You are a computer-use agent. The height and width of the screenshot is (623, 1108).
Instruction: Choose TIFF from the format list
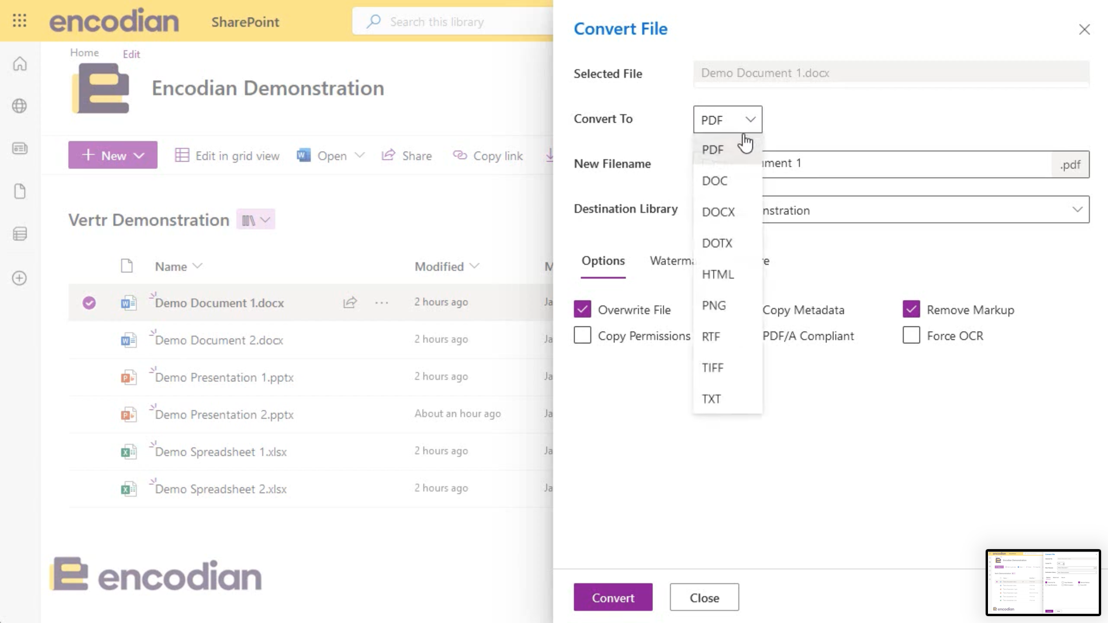tap(727, 368)
